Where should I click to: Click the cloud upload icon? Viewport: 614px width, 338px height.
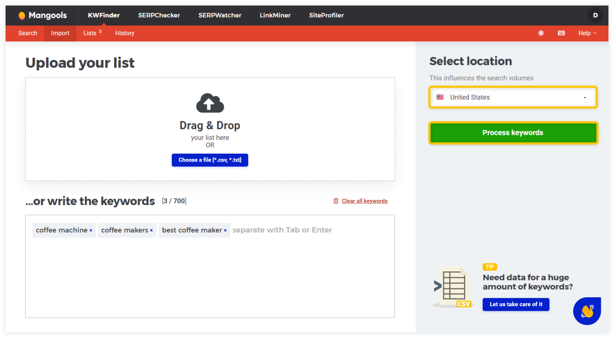click(x=210, y=103)
